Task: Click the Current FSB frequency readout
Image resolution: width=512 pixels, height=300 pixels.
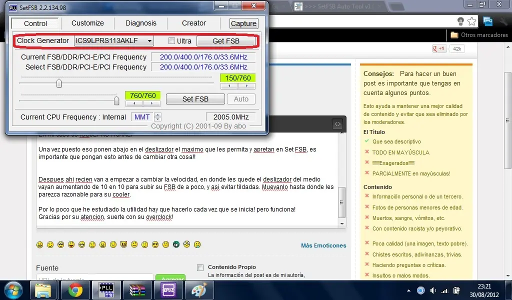Action: click(203, 57)
